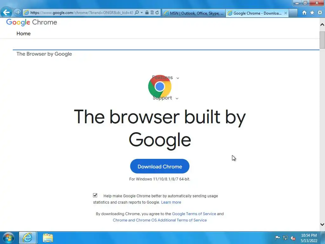Toggle the compatibility view icon
This screenshot has width=325, height=244.
[152, 13]
